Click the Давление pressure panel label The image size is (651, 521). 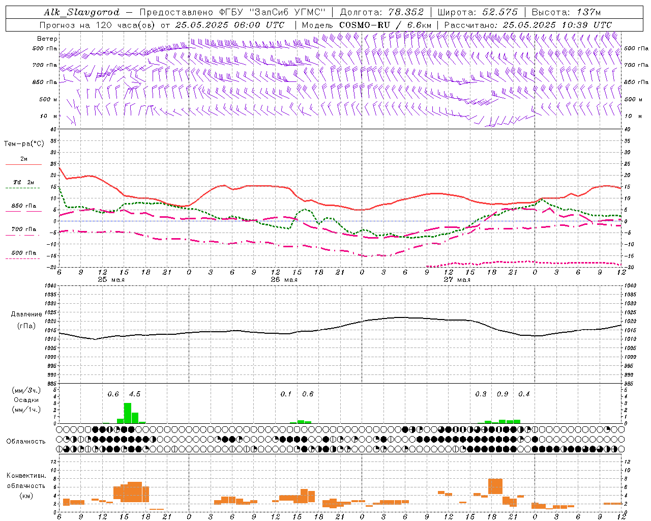click(26, 314)
